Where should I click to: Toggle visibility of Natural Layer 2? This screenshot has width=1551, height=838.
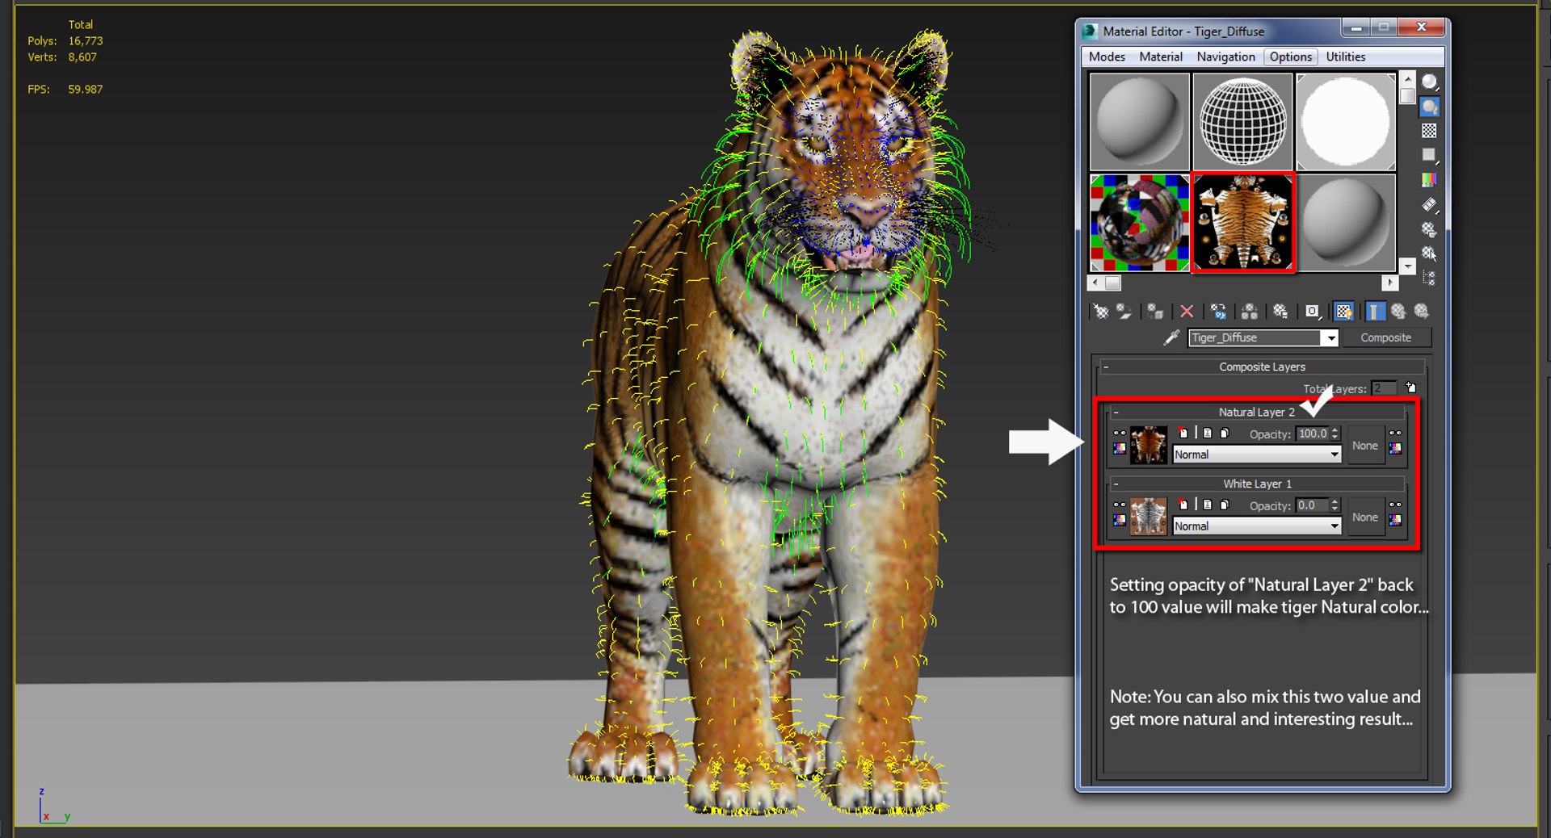click(1120, 433)
